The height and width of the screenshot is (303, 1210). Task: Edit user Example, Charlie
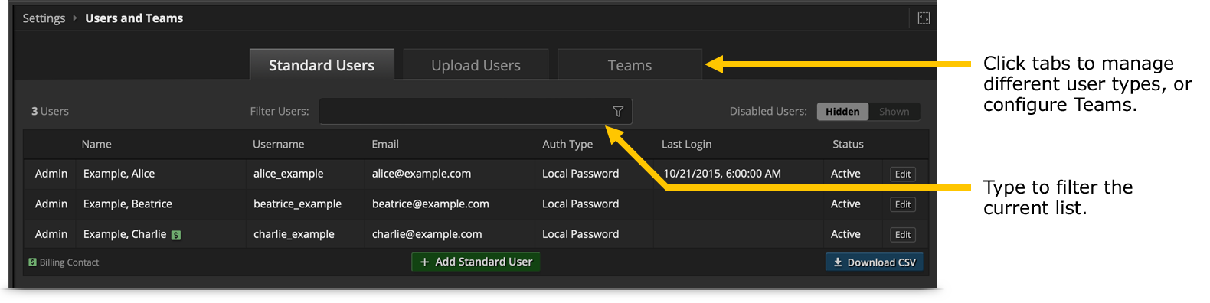[903, 235]
